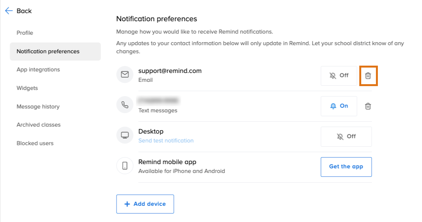Toggle text message notifications On button
Screen dimensions: 422x222
pyautogui.click(x=339, y=106)
